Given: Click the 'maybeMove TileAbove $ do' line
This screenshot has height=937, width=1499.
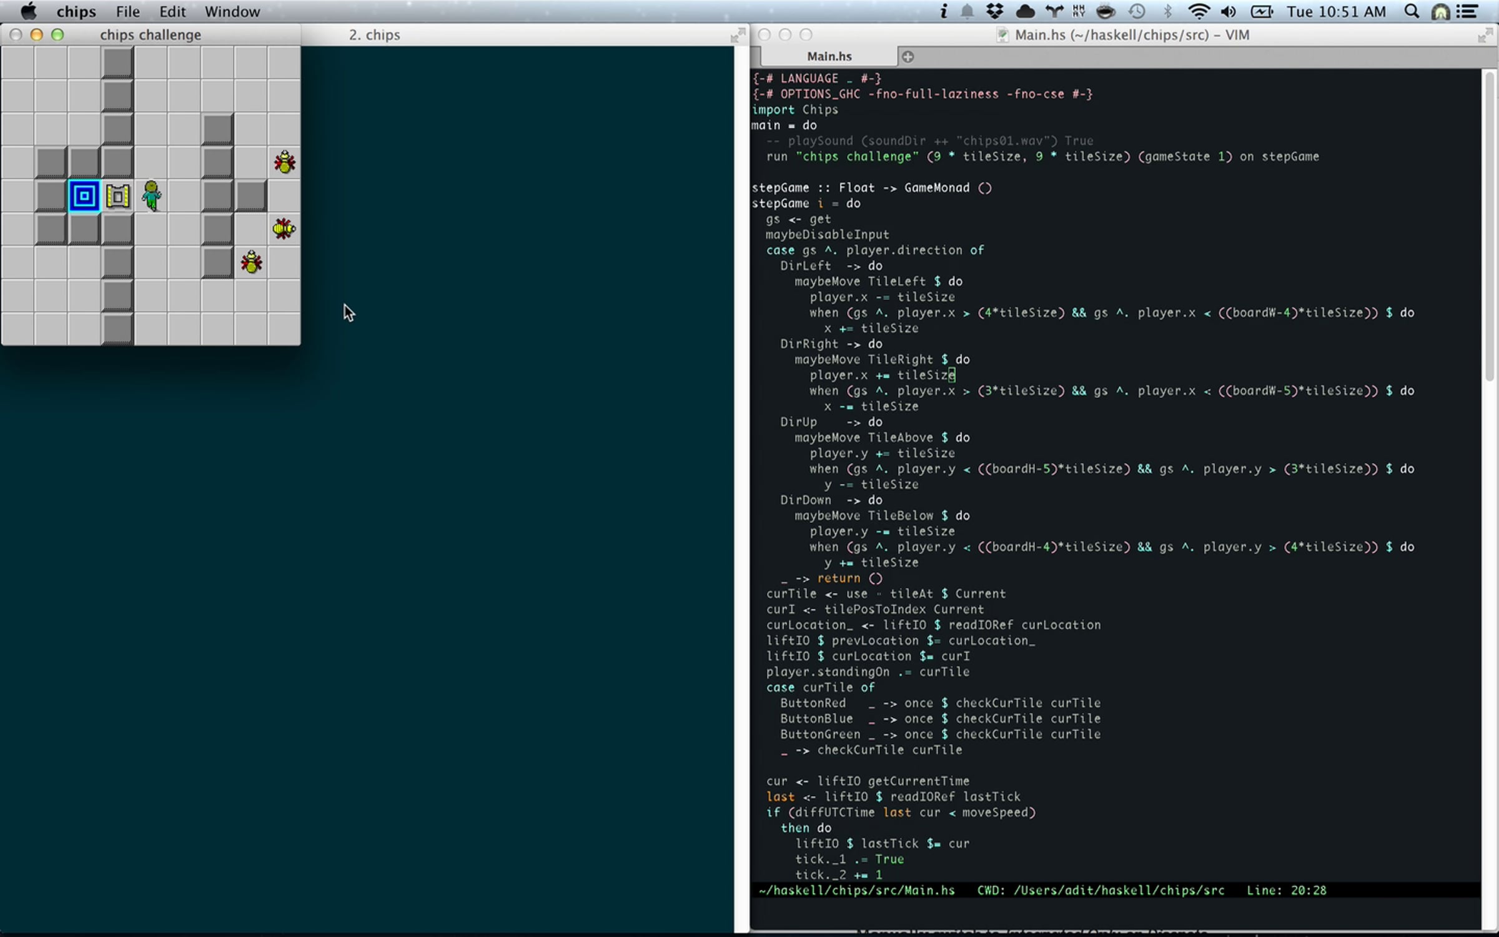Looking at the screenshot, I should point(882,437).
